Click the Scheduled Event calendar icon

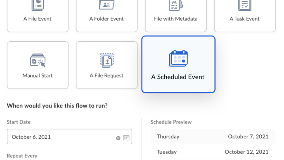point(178,59)
